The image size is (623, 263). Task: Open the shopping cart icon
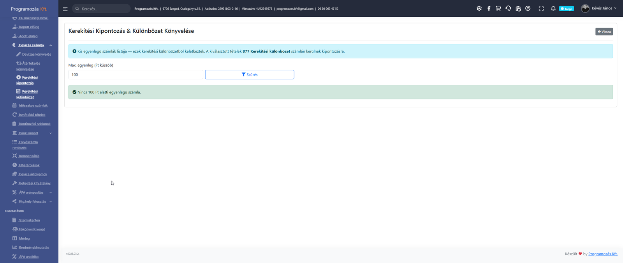(498, 8)
